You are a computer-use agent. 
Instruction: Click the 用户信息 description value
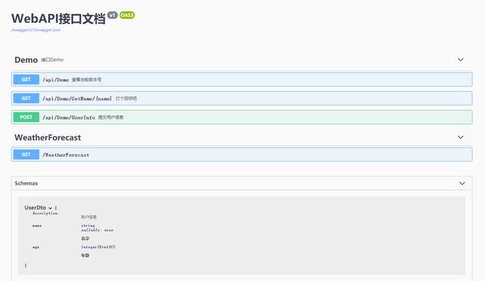[89, 217]
